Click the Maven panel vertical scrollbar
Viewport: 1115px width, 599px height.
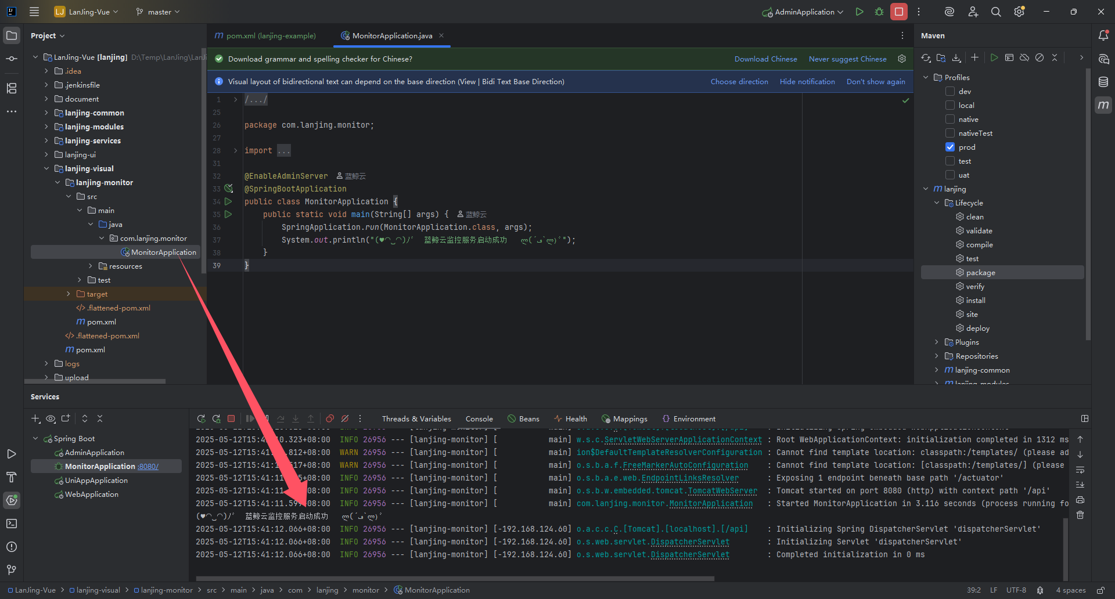[1088, 204]
